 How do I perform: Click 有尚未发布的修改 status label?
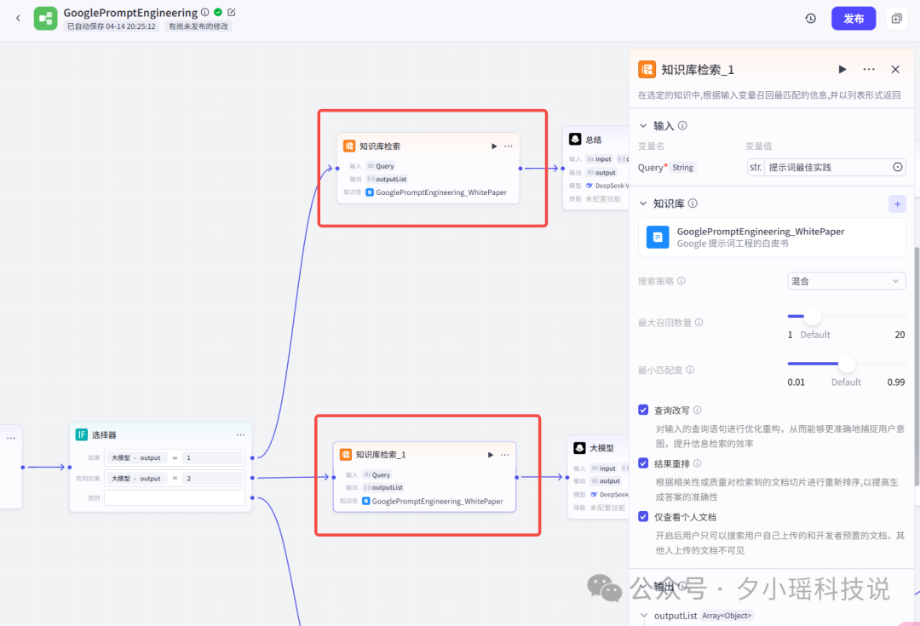pyautogui.click(x=198, y=26)
